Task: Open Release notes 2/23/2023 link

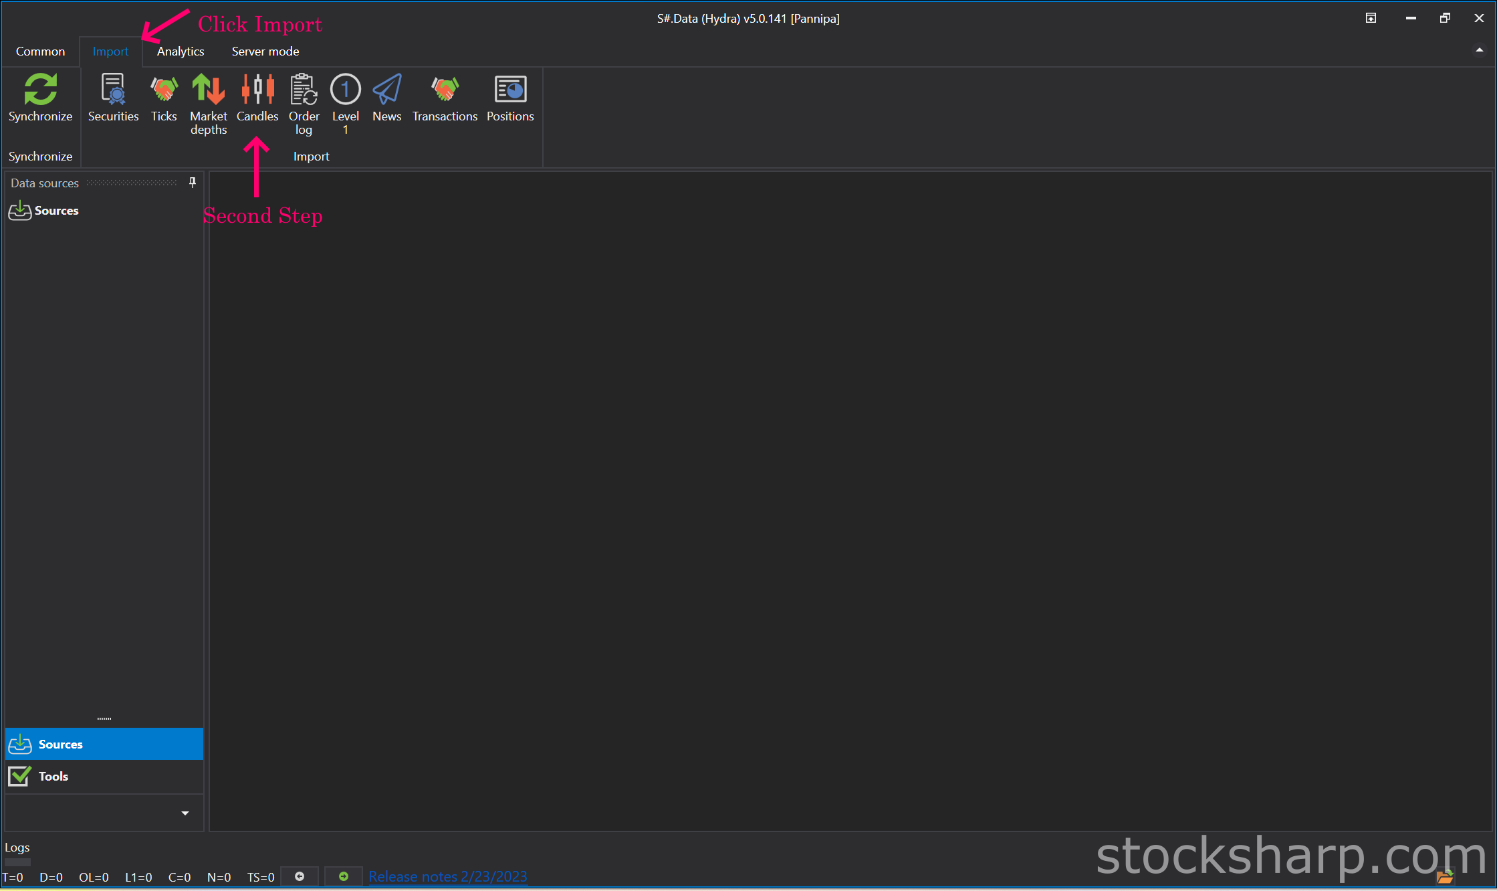Action: pos(448,876)
